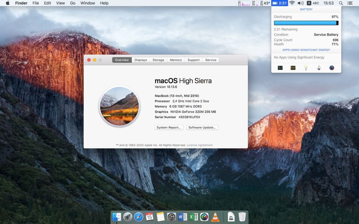
Task: Open the iStat CPU graph menu
Action: pos(244,3)
